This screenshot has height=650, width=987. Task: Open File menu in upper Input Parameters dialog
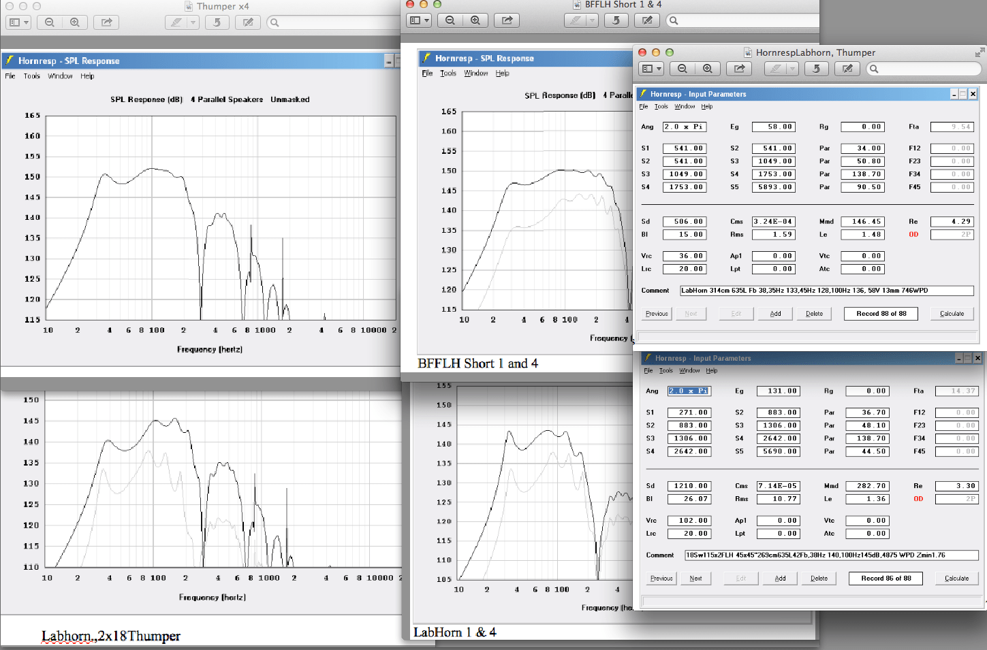644,107
